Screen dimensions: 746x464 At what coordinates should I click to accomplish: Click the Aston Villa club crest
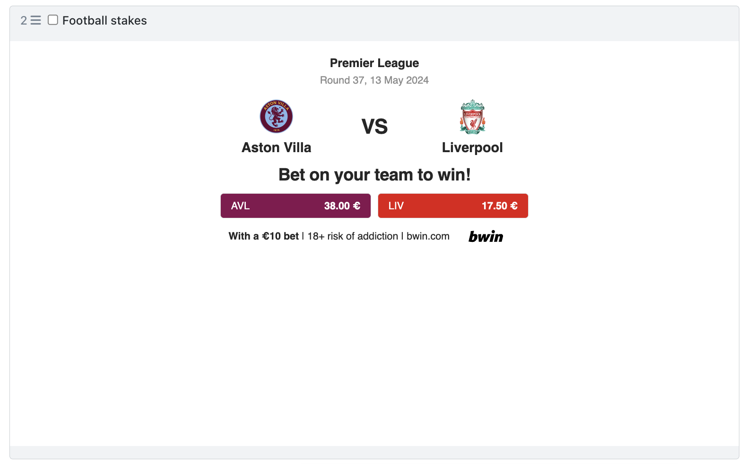coord(276,116)
